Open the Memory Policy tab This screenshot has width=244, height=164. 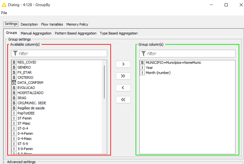click(77, 24)
